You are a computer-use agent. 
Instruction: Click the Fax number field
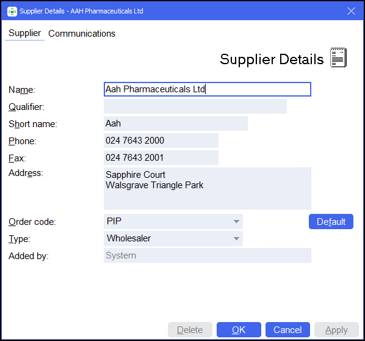click(x=161, y=158)
